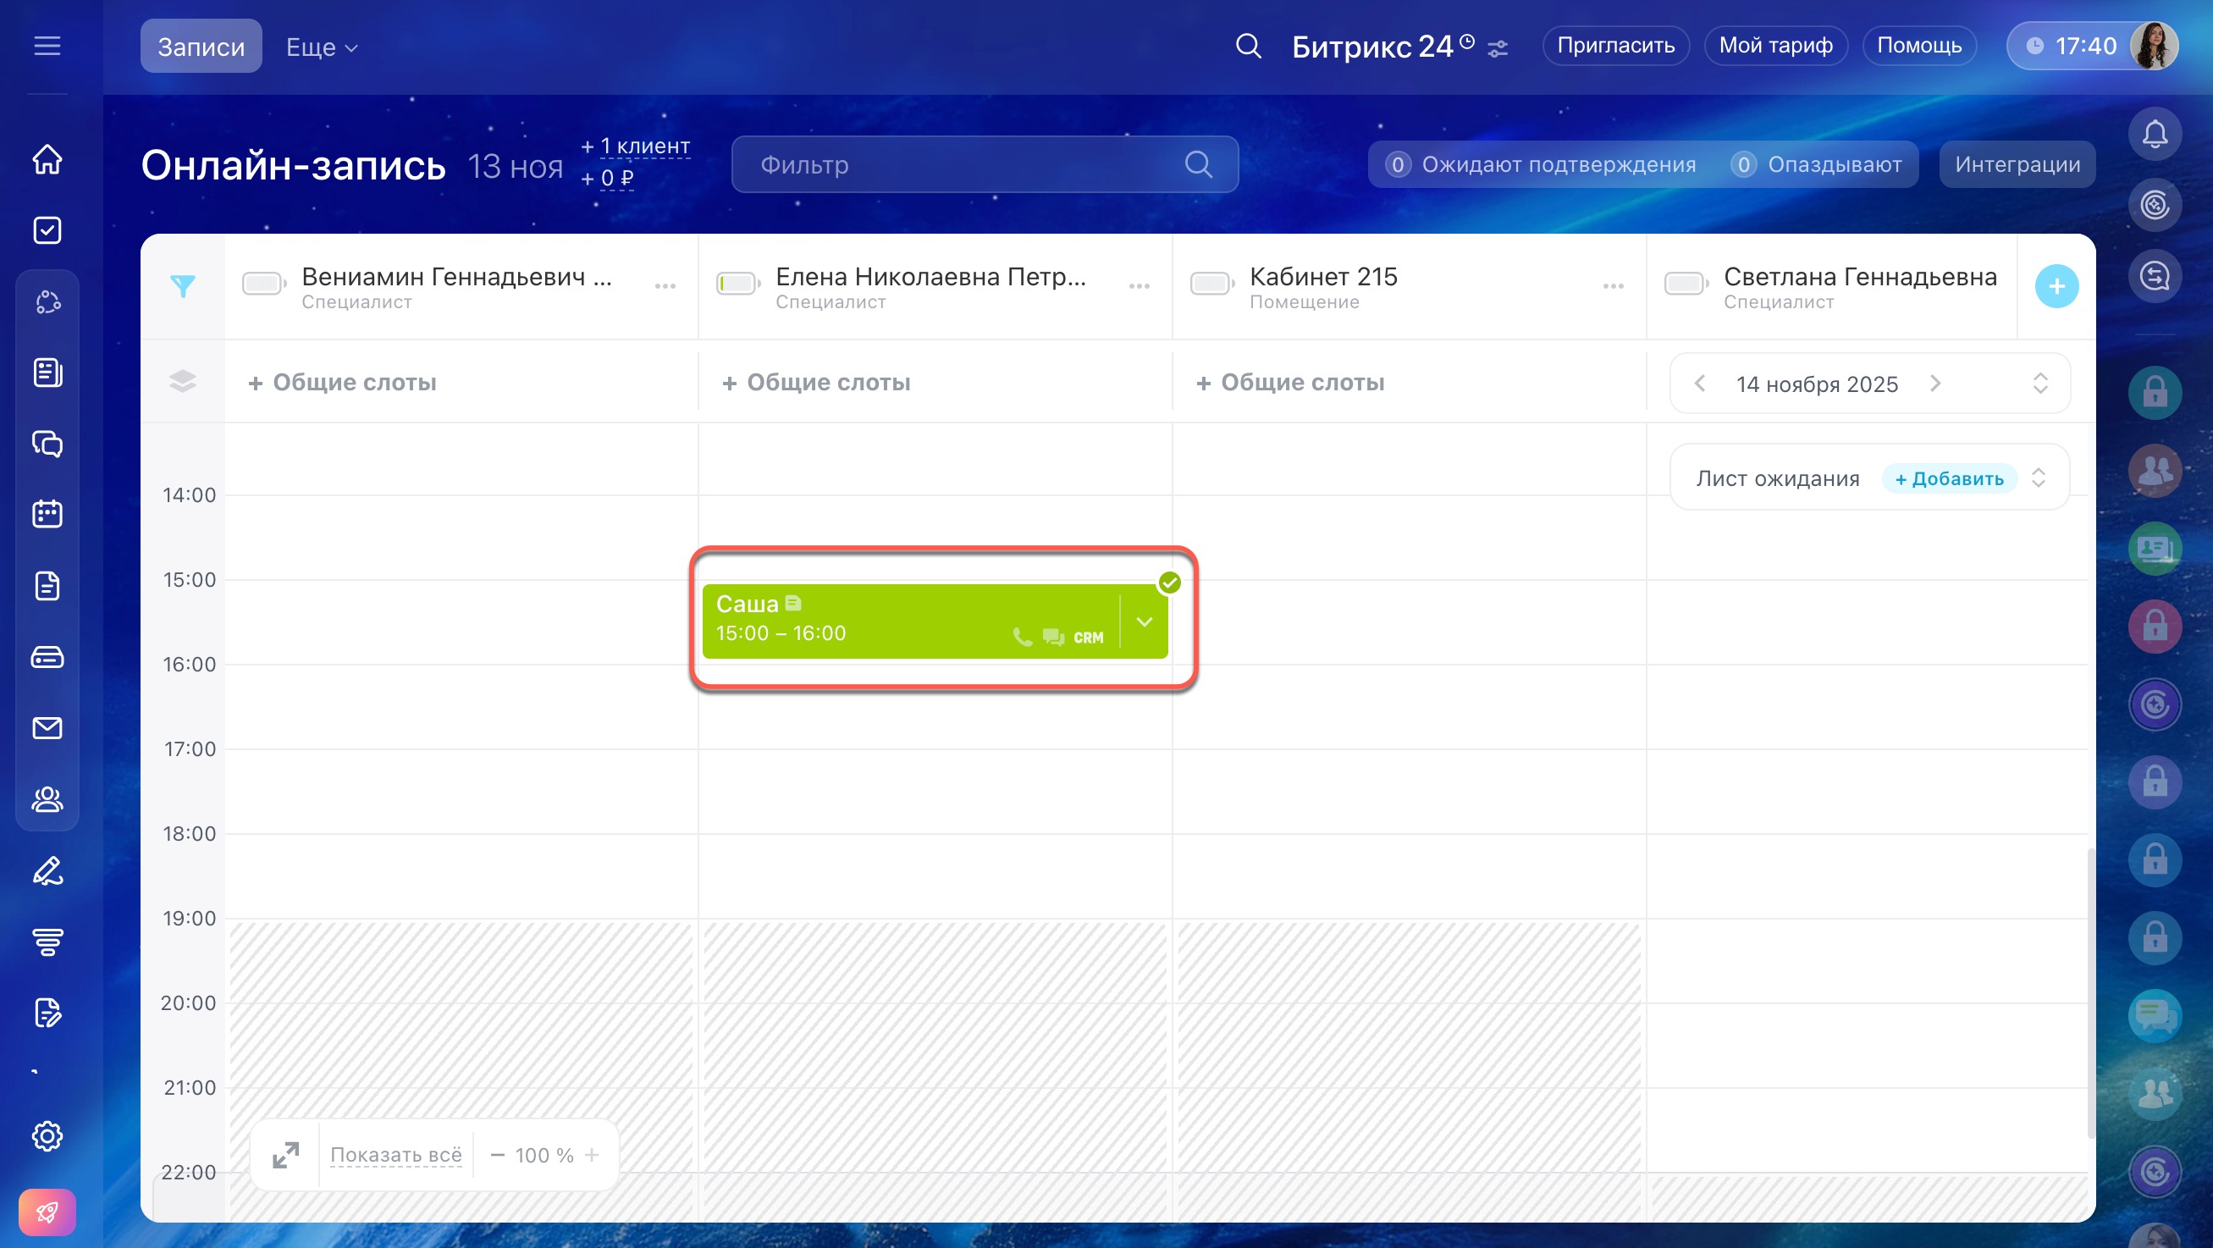Image resolution: width=2213 pixels, height=1248 pixels.
Task: Open CRM link on Саша booking
Action: [1088, 638]
